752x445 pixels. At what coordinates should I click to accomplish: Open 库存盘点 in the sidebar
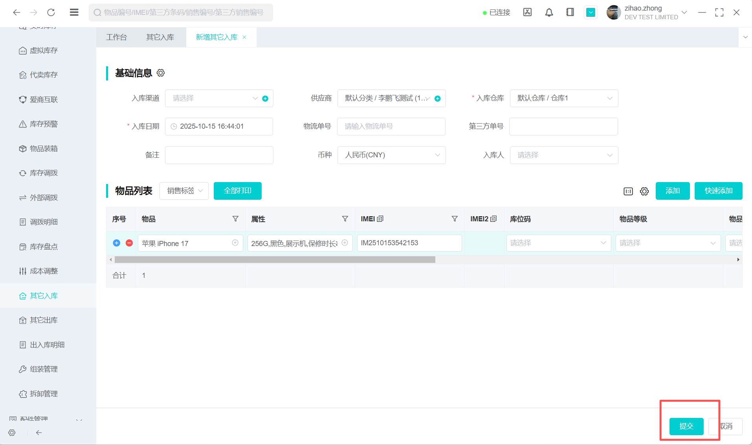coord(44,246)
